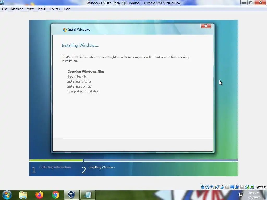Click the green arrow host key icon

click(252, 187)
